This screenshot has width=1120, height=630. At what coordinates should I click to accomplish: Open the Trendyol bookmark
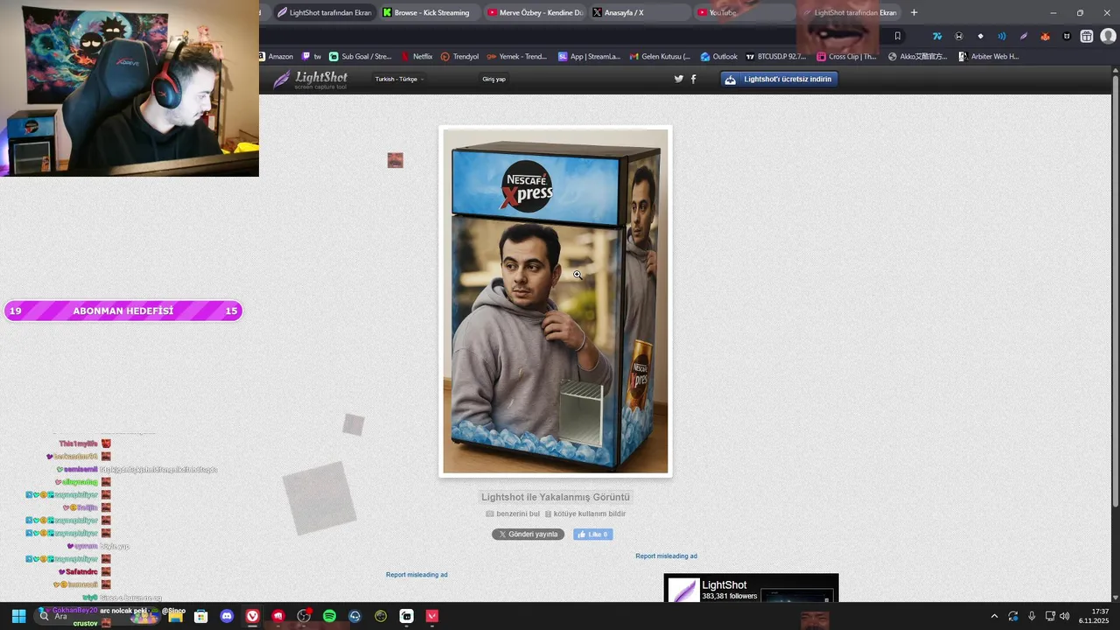[x=459, y=56]
